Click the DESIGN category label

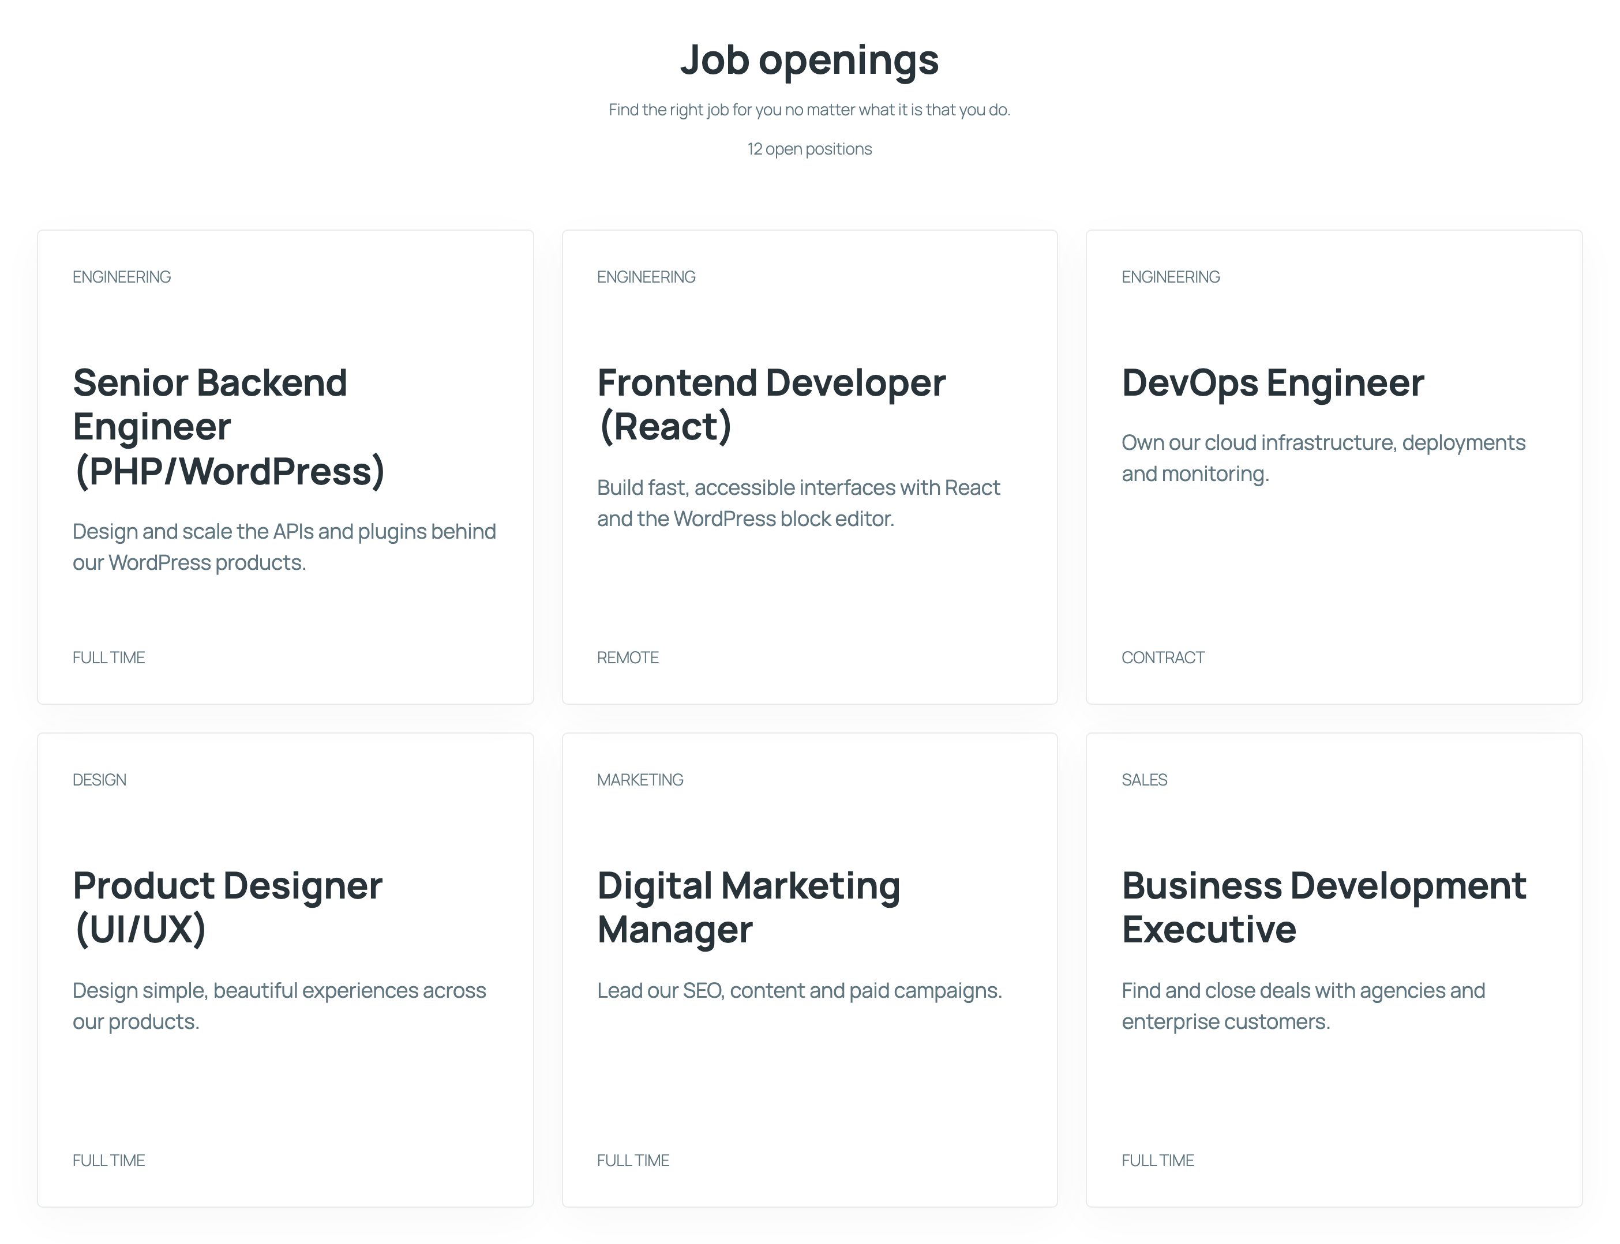pyautogui.click(x=99, y=780)
